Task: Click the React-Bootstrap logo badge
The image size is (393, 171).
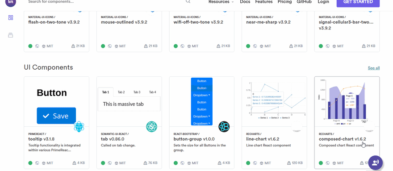Action: click(x=224, y=127)
